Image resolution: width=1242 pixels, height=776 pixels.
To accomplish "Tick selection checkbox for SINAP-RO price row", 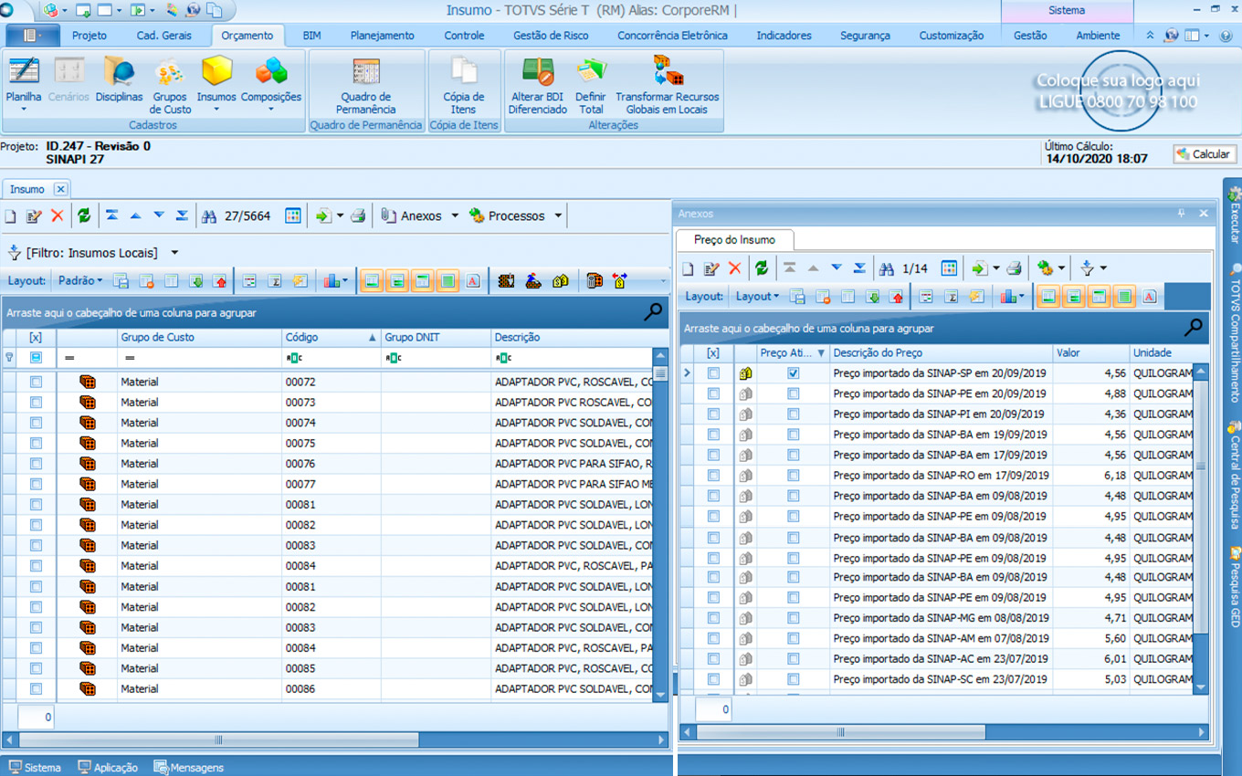I will click(713, 476).
